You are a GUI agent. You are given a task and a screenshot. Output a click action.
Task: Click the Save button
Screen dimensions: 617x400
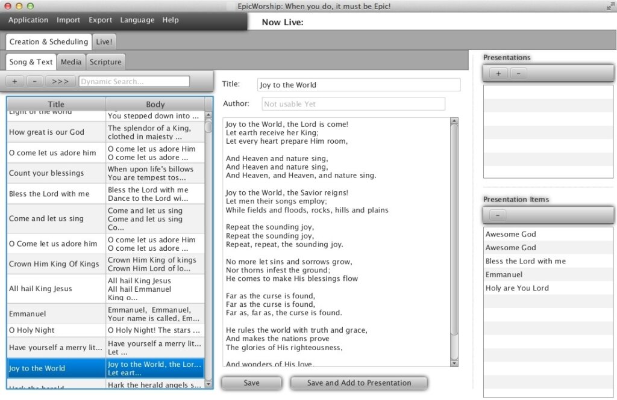(x=251, y=383)
